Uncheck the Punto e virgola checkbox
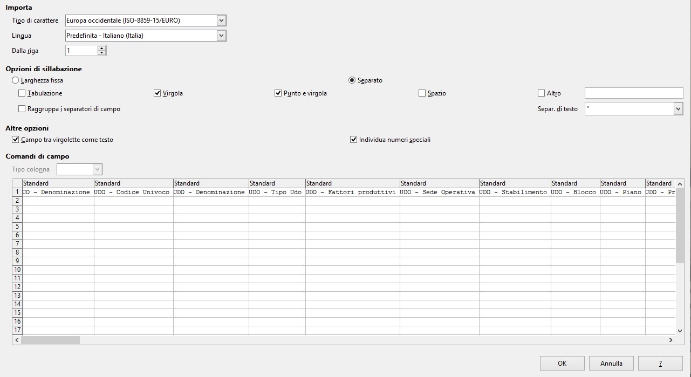Viewport: 691px width, 377px height. point(278,93)
